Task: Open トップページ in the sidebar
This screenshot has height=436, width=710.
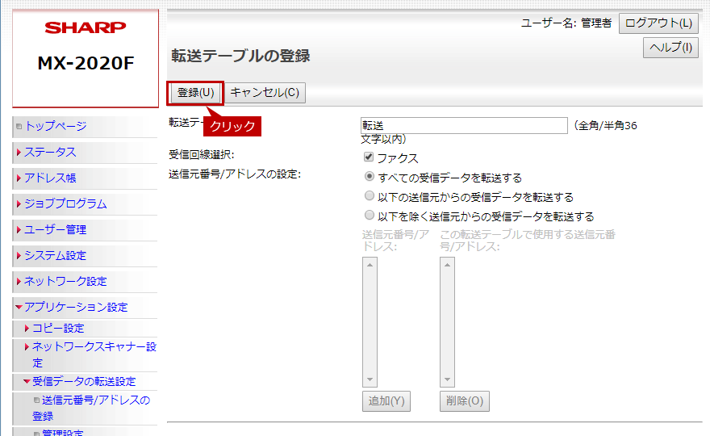Action: pos(55,127)
